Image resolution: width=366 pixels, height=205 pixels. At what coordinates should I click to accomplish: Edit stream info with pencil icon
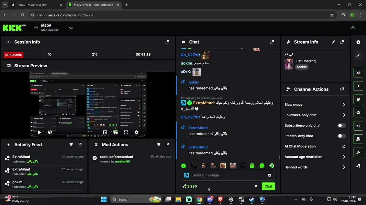coord(333,42)
